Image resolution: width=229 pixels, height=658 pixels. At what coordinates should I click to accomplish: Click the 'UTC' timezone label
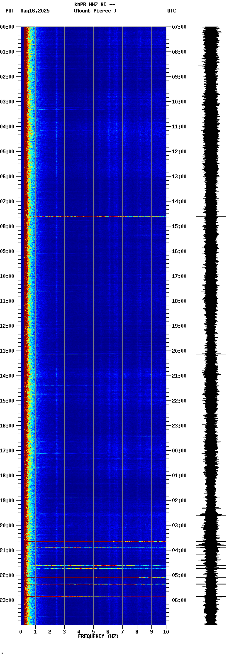(x=172, y=11)
